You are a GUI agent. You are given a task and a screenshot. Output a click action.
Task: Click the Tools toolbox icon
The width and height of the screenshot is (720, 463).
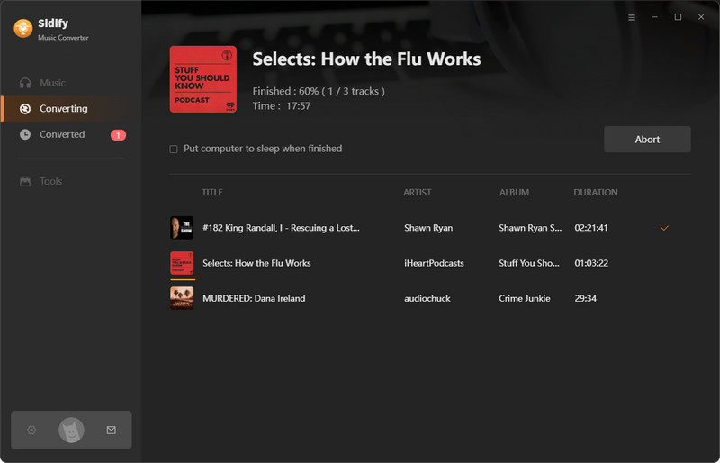tap(25, 181)
